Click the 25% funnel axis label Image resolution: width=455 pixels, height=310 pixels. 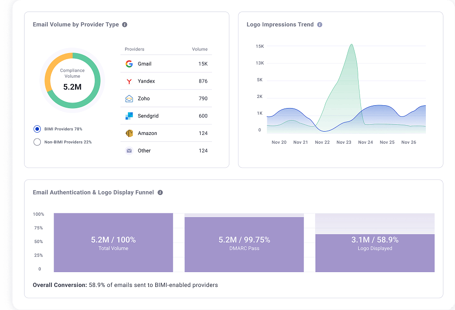(38, 255)
